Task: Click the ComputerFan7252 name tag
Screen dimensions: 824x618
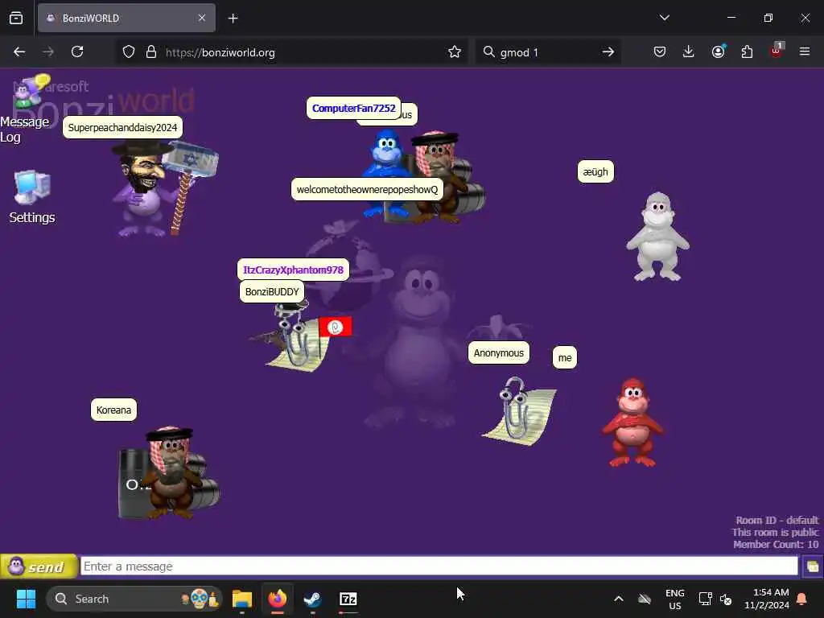Action: coord(354,109)
